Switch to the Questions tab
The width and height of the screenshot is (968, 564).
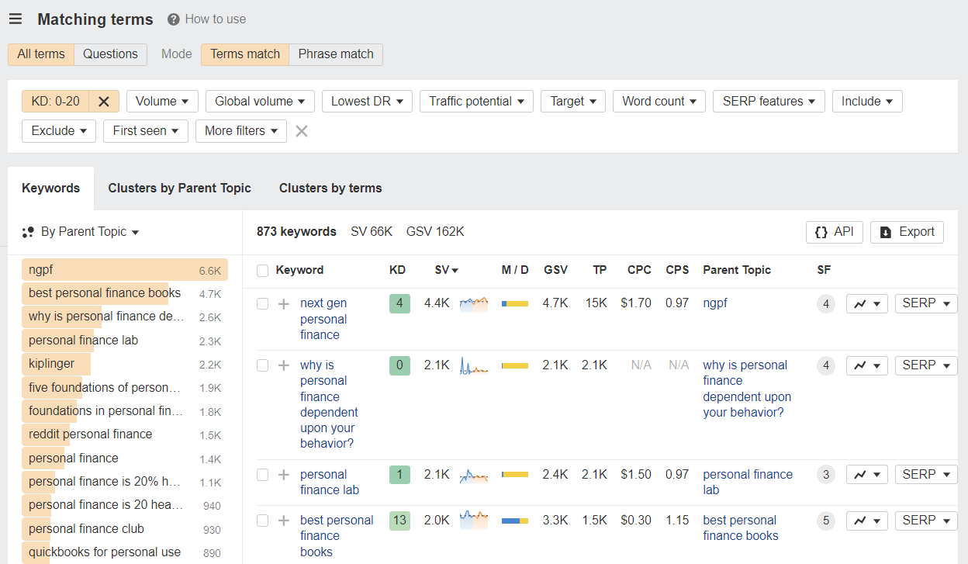click(x=109, y=54)
